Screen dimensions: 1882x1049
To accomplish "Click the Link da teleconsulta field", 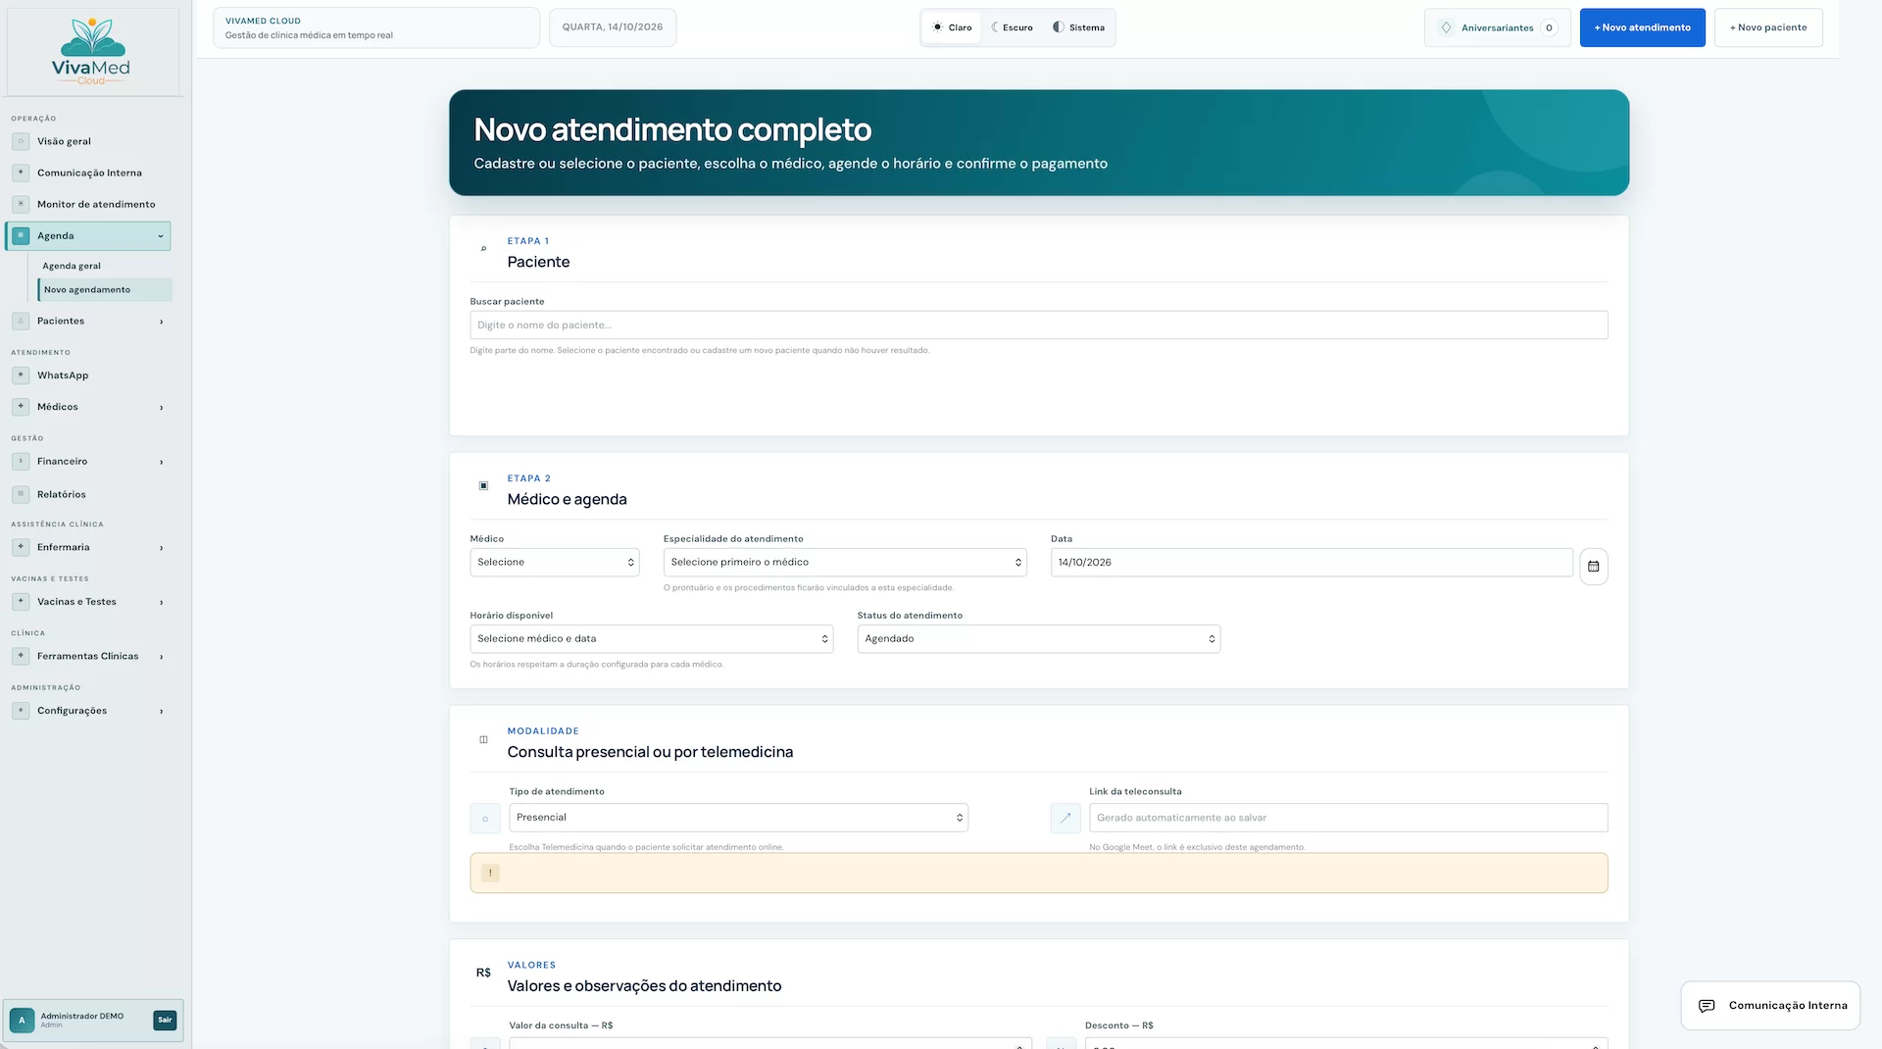I will (1349, 818).
